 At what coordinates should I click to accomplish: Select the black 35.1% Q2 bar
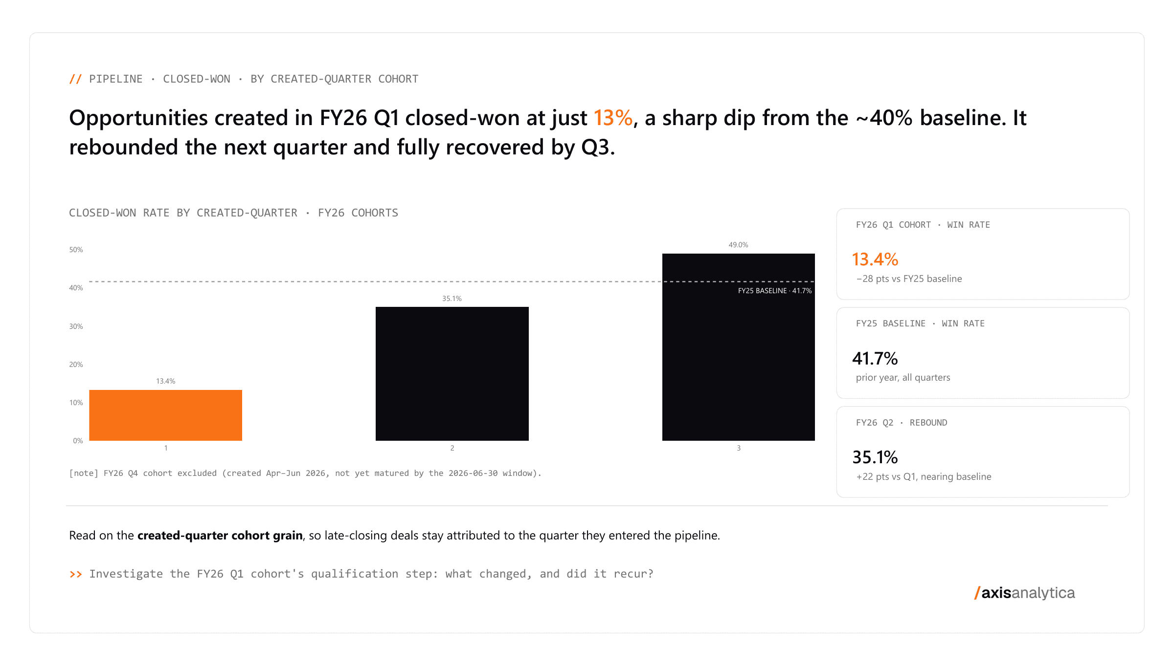452,373
